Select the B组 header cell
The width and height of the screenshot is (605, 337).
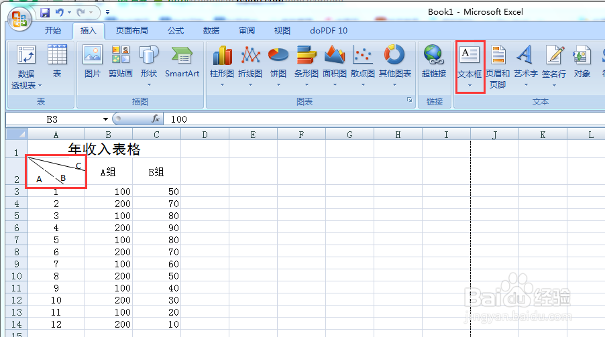(156, 172)
